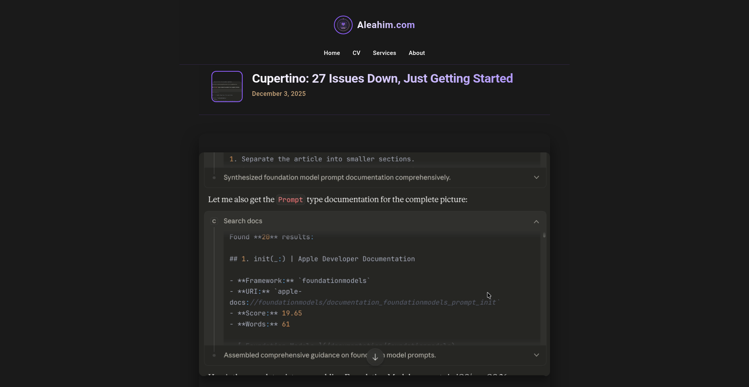Click the C icon beside Search docs

(214, 221)
